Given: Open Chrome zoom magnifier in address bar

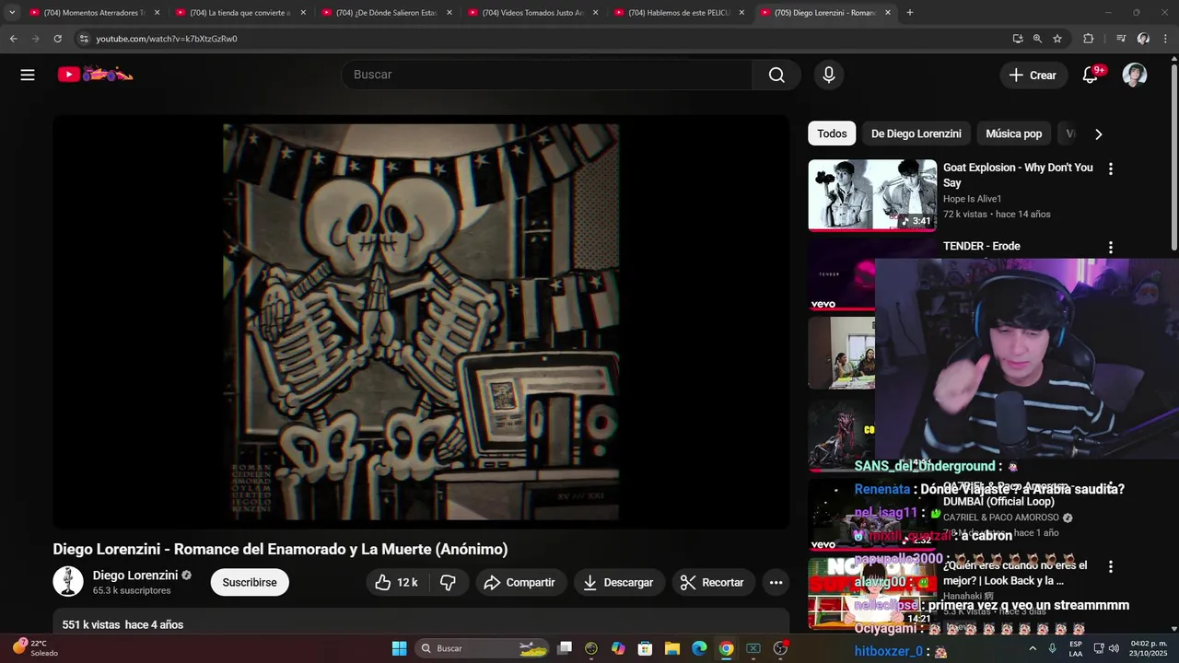Looking at the screenshot, I should [x=1037, y=39].
